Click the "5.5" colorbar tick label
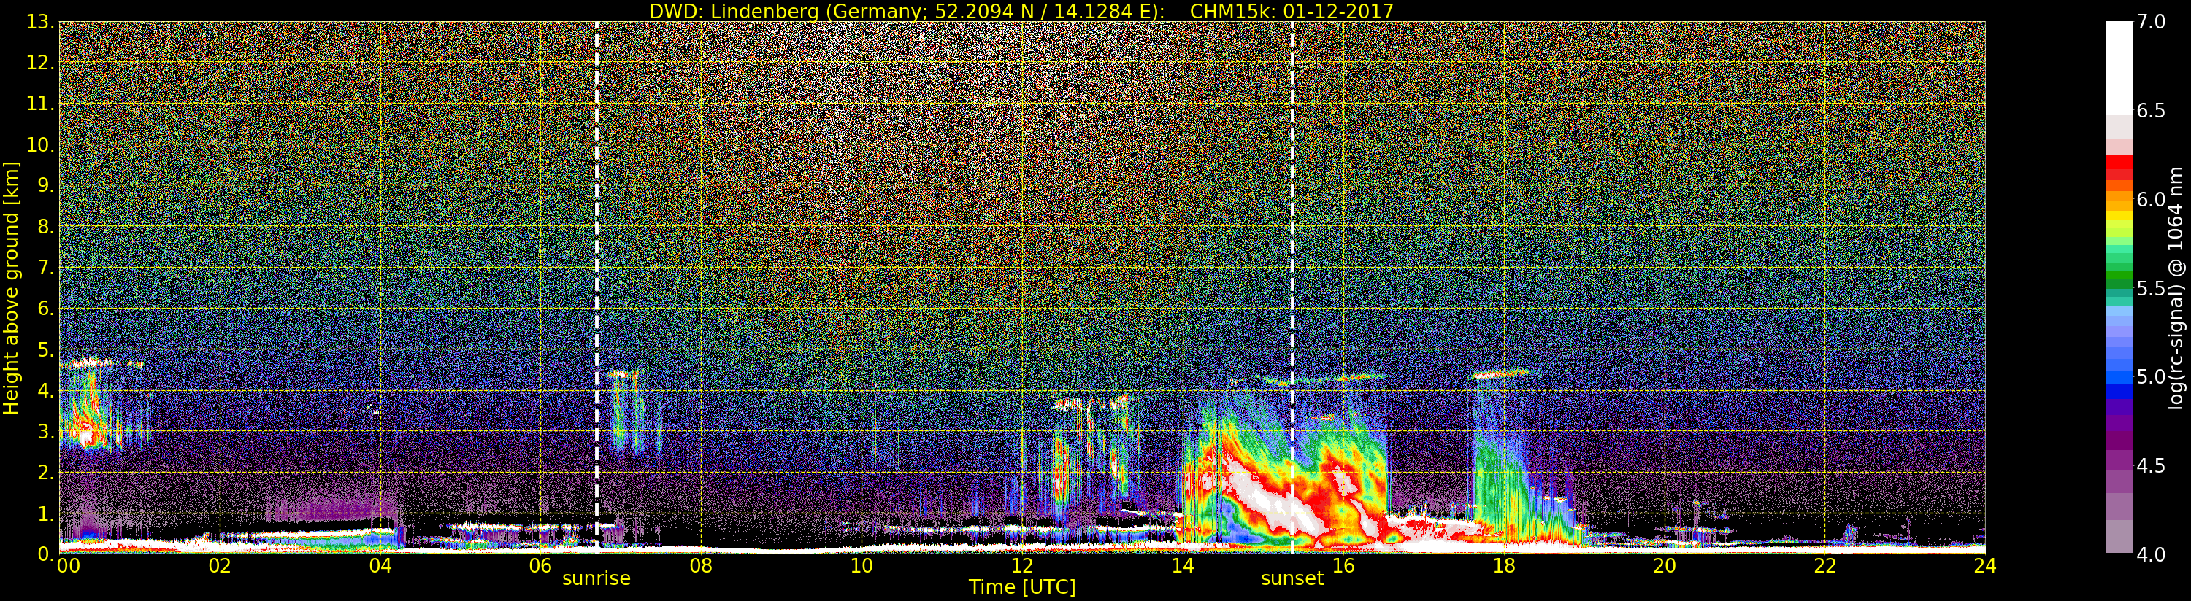The height and width of the screenshot is (601, 2191). pos(2150,288)
